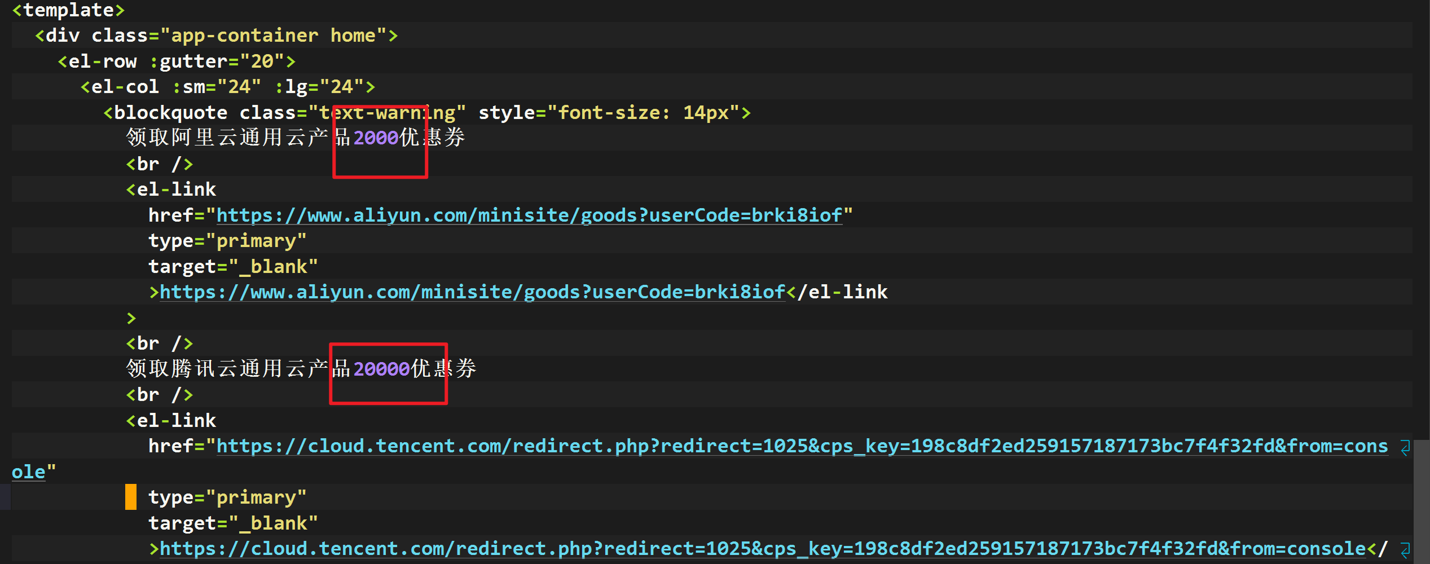
Task: Click the el-link tag above the aliyun href
Action: [171, 190]
